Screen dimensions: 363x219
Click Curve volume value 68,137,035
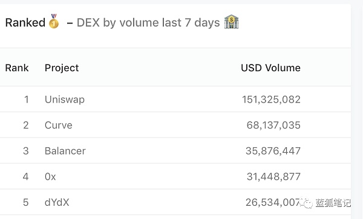click(273, 125)
